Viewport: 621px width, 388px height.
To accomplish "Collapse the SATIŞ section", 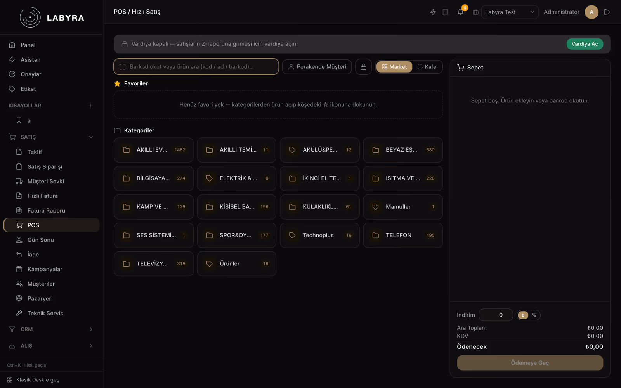I will click(x=52, y=137).
